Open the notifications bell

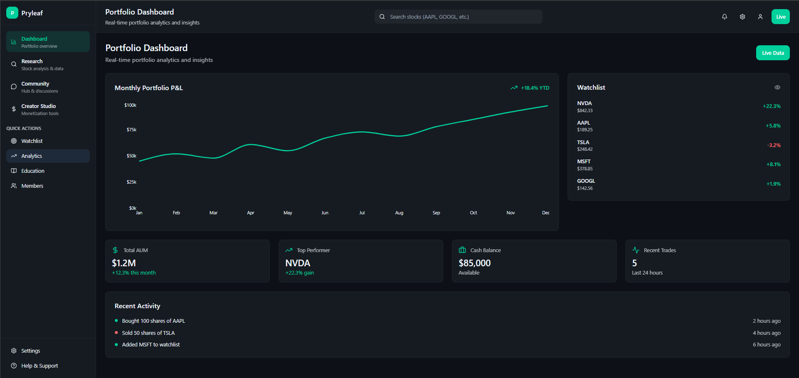725,17
